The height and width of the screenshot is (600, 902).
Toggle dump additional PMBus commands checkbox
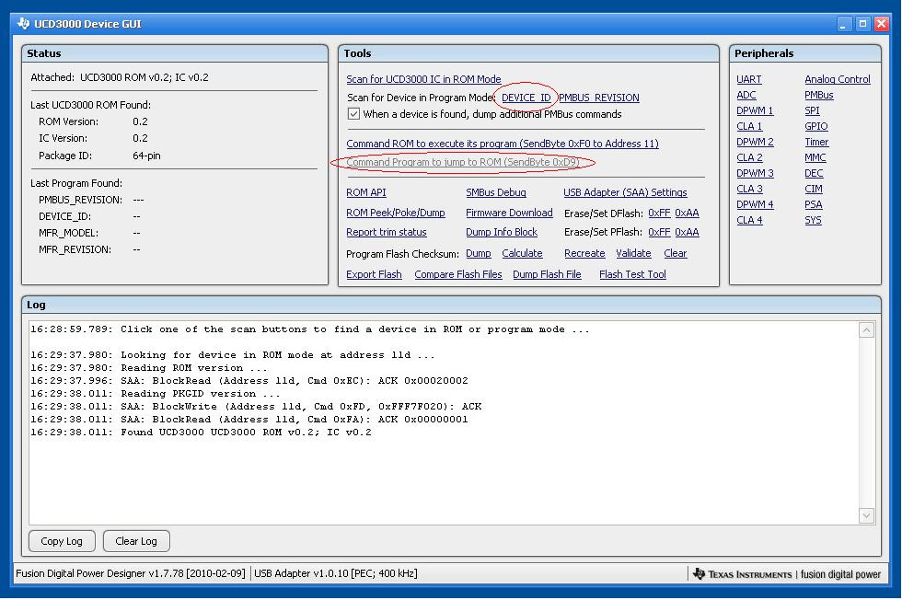(353, 114)
